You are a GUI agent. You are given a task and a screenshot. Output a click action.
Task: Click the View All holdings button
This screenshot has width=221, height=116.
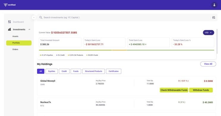[208, 64]
